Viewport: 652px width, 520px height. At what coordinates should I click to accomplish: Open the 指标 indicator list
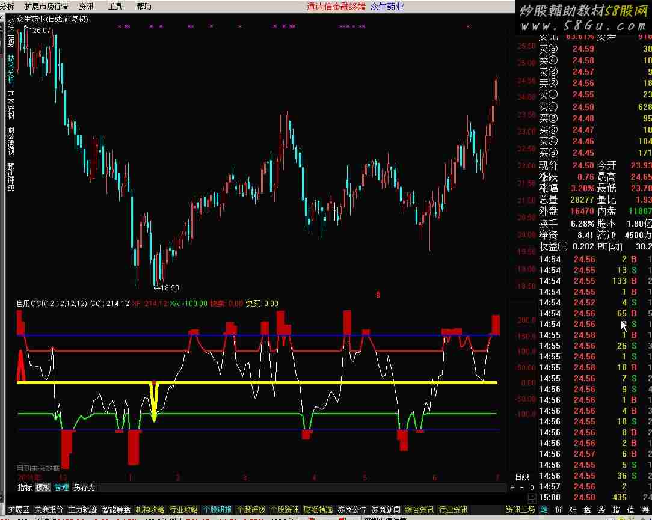(x=25, y=488)
